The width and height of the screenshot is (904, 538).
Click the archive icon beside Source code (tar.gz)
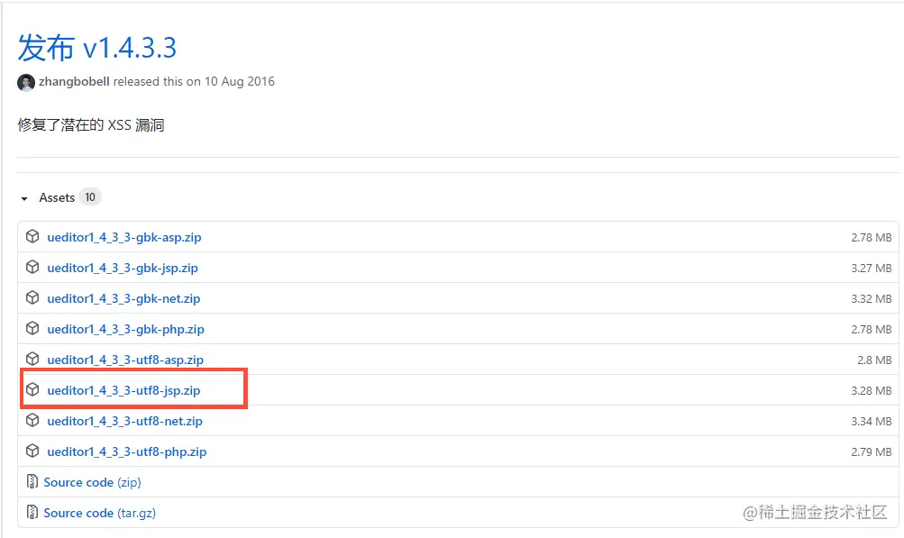click(32, 512)
